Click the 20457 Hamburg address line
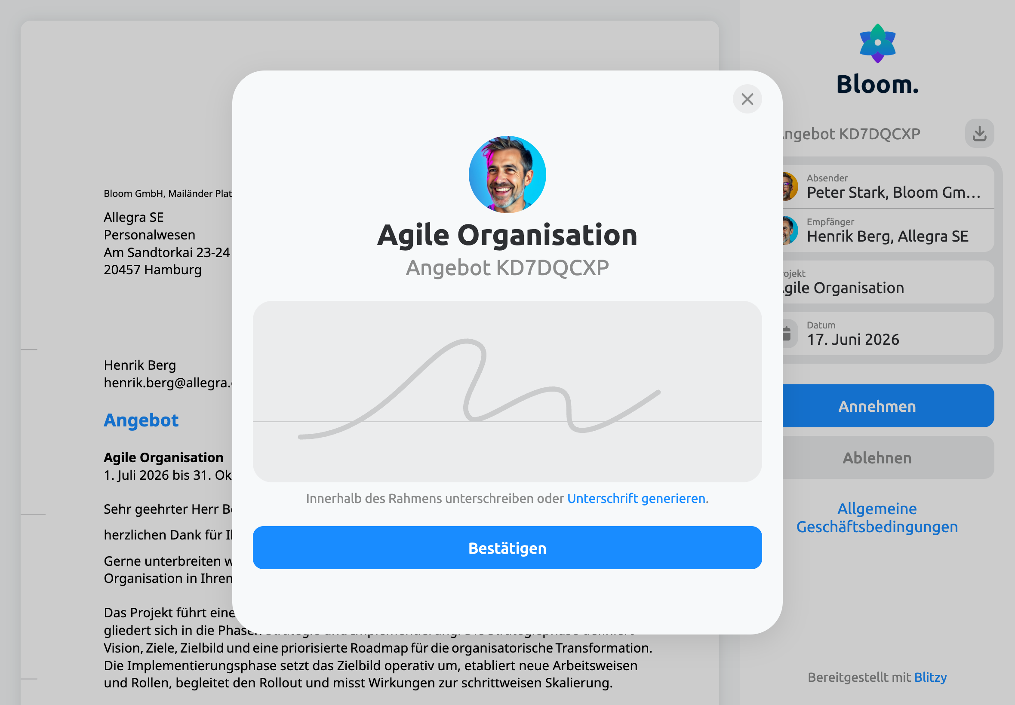Viewport: 1015px width, 705px height. [152, 270]
